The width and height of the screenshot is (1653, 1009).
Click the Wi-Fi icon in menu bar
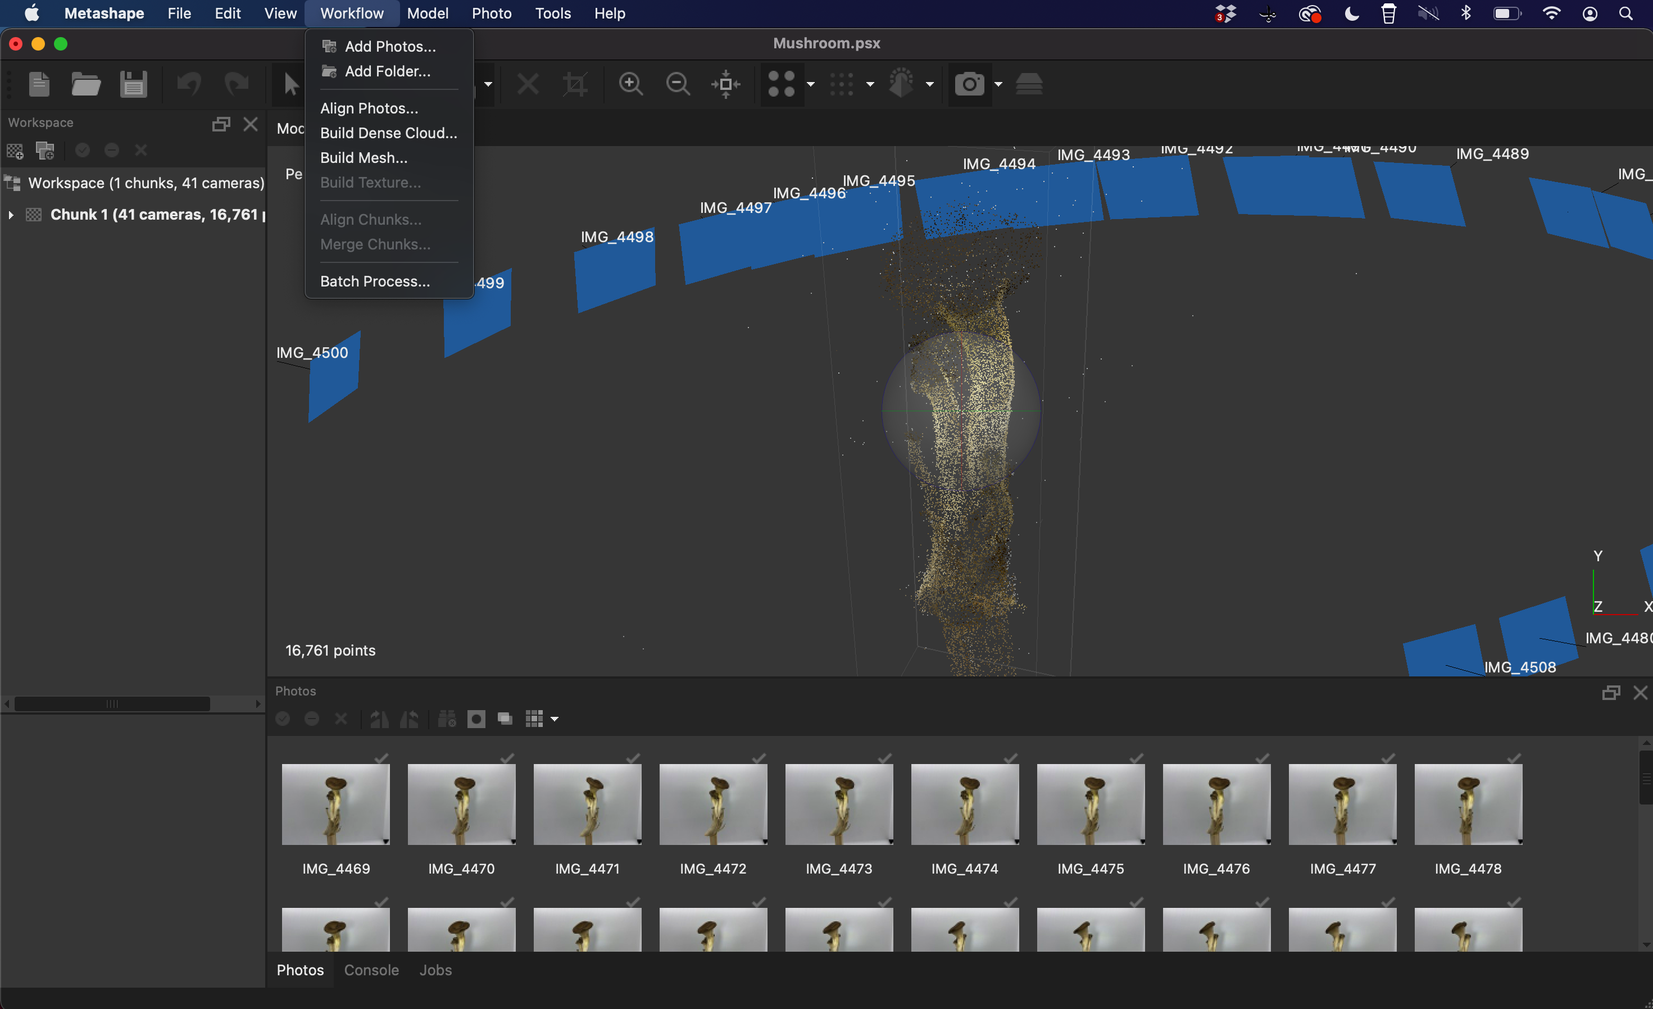click(1551, 13)
